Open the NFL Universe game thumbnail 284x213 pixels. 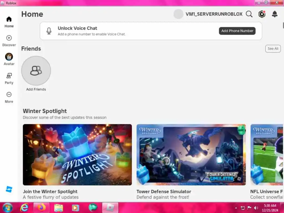[x=267, y=154]
